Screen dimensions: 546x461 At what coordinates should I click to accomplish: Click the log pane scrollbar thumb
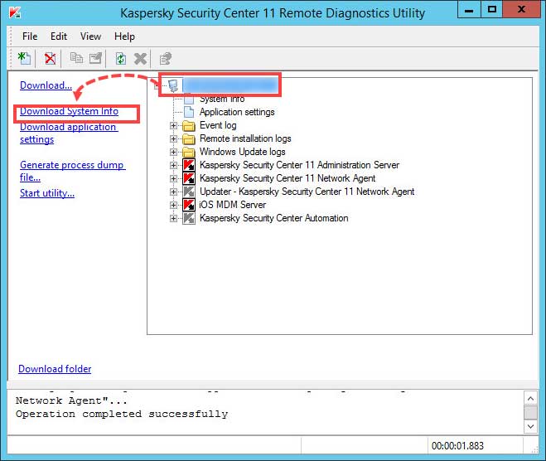(x=531, y=413)
